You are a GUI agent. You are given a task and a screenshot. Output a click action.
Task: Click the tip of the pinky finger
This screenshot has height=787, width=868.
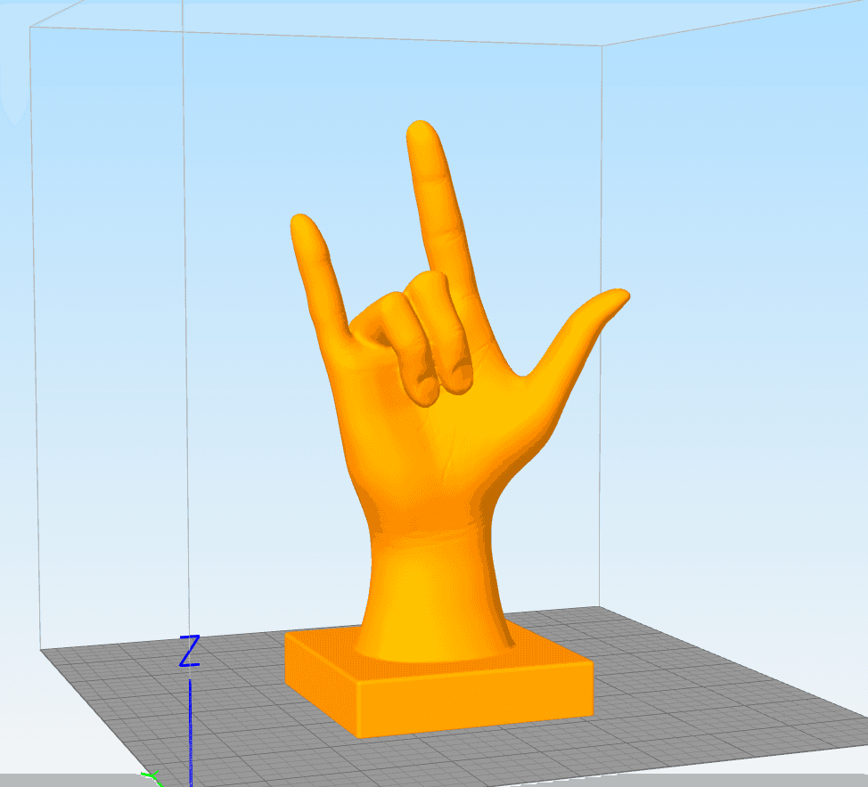[x=302, y=224]
